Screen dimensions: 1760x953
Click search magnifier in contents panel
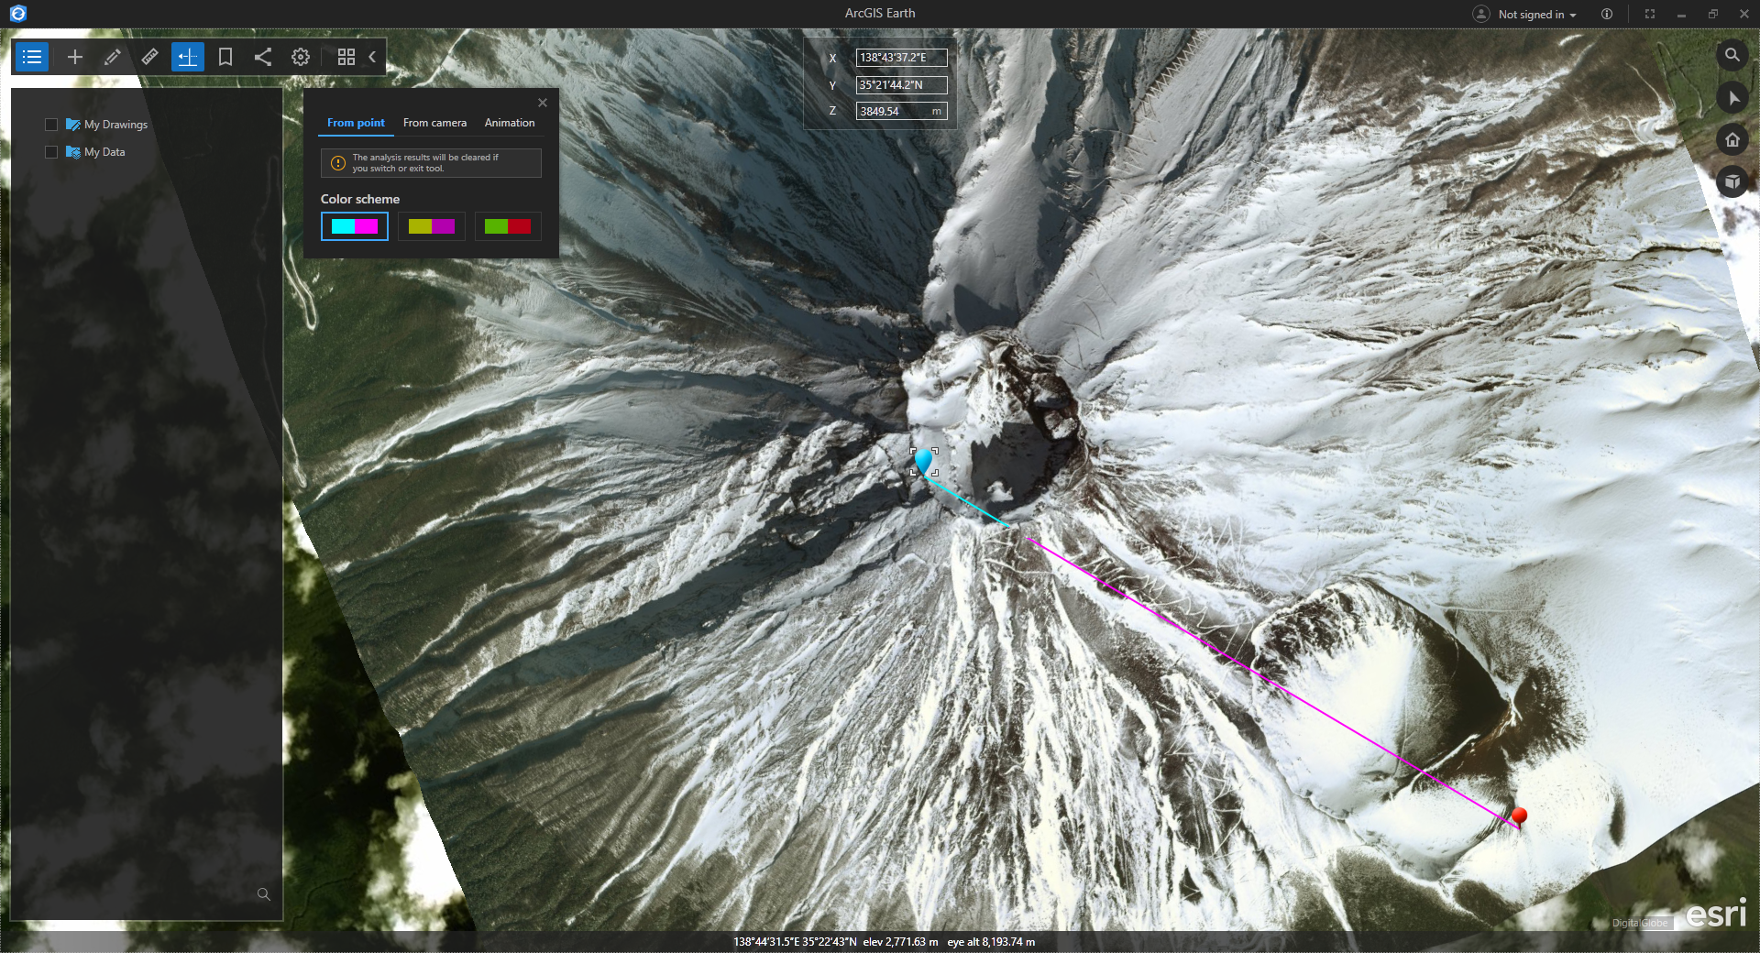point(264,894)
